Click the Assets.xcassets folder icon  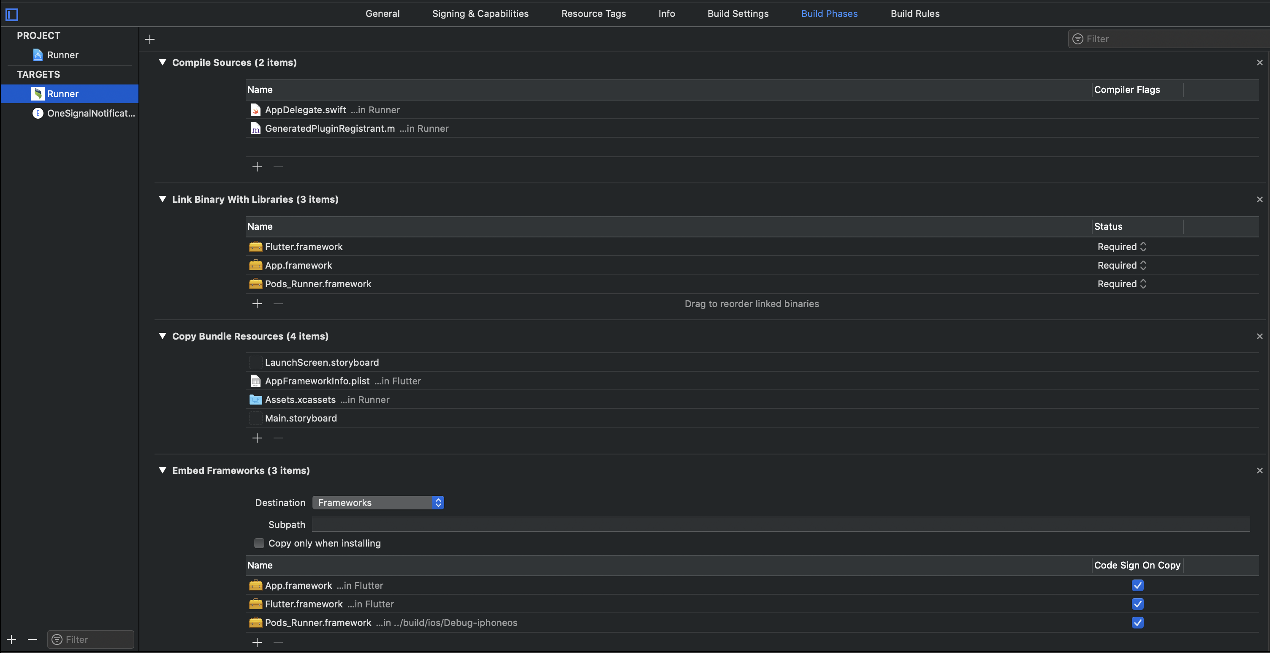[255, 400]
